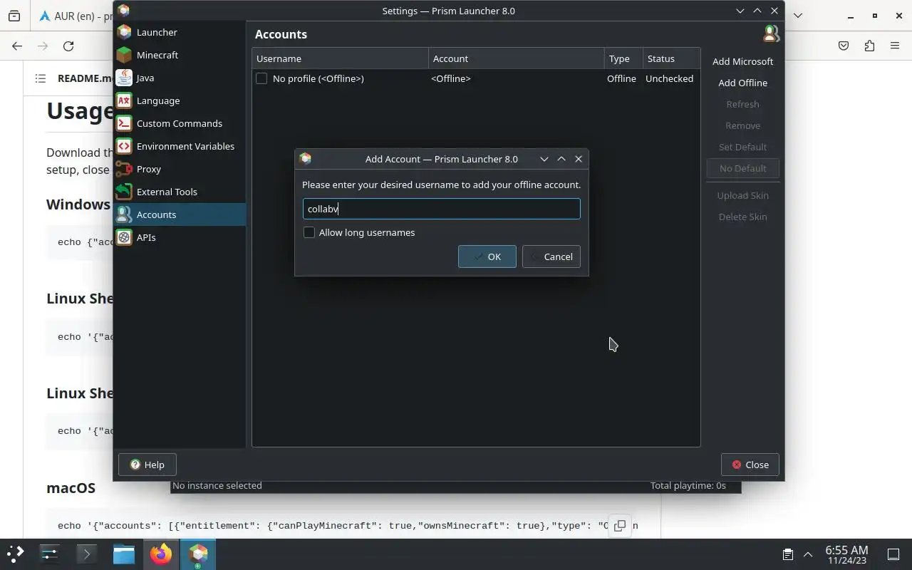Screen dimensions: 912x570
Task: Open the file manager from the taskbar
Action: point(124,554)
